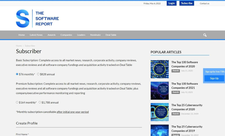Choose the $164 monthly premium option
Screen dimensions: 225x136
point(17,102)
